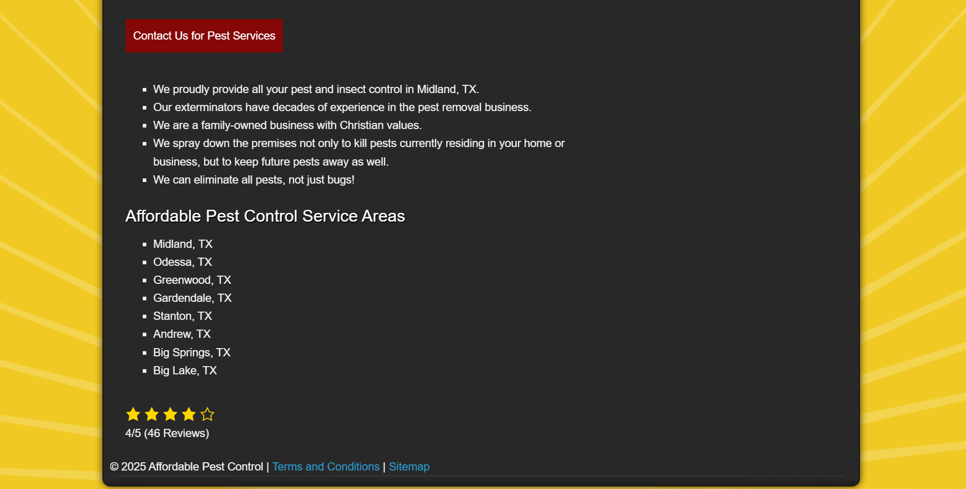This screenshot has height=489, width=966.
Task: Open the Terms and Conditions page
Action: tap(326, 467)
